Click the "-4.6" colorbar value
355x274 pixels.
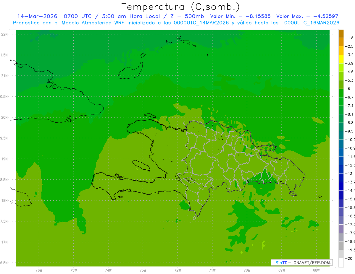tap(349, 72)
